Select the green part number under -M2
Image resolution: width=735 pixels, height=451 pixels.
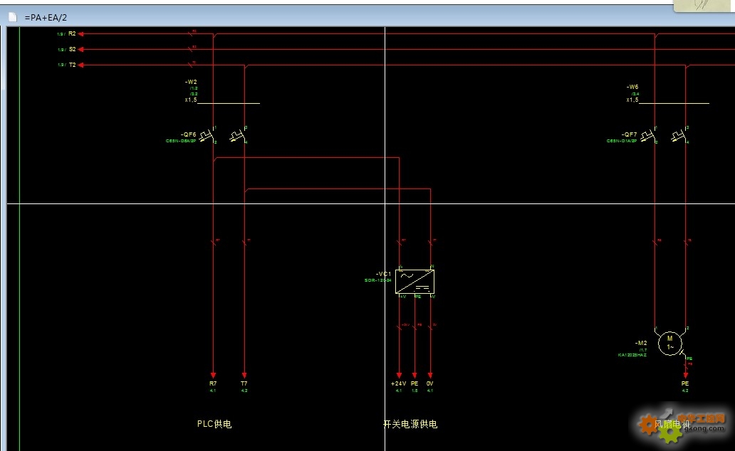(x=632, y=355)
